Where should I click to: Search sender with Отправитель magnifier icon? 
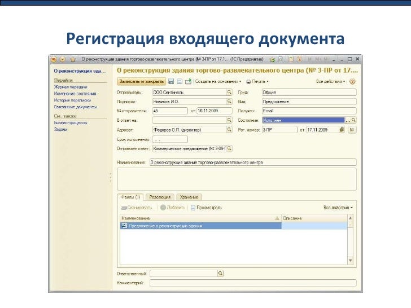[229, 92]
